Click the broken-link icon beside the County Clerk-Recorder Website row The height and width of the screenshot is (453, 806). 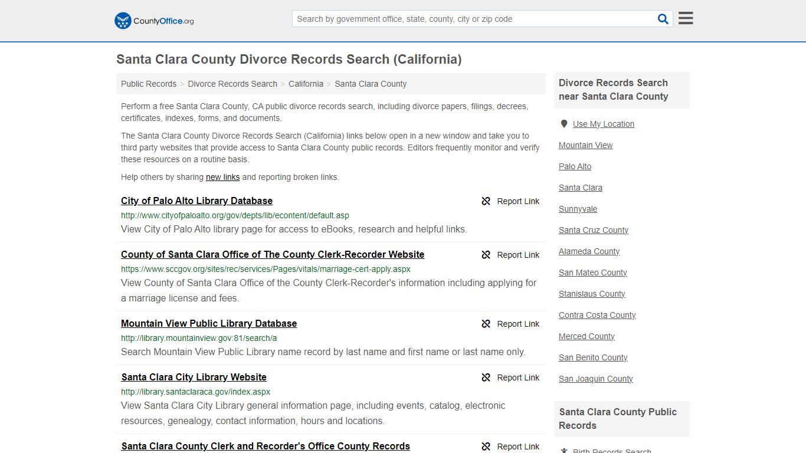point(486,255)
